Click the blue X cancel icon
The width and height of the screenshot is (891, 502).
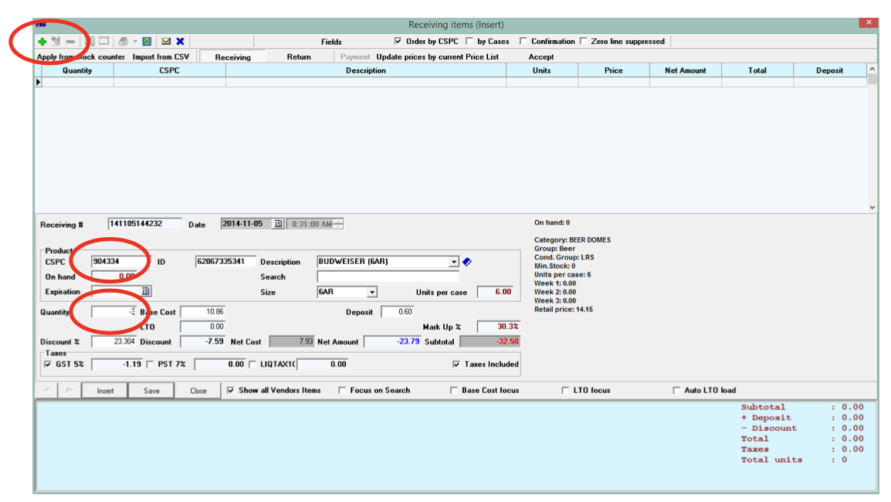tap(180, 41)
